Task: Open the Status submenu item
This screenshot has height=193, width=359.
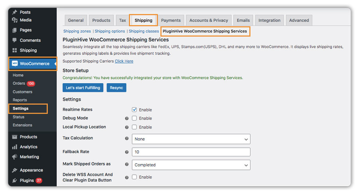Action: [18, 117]
